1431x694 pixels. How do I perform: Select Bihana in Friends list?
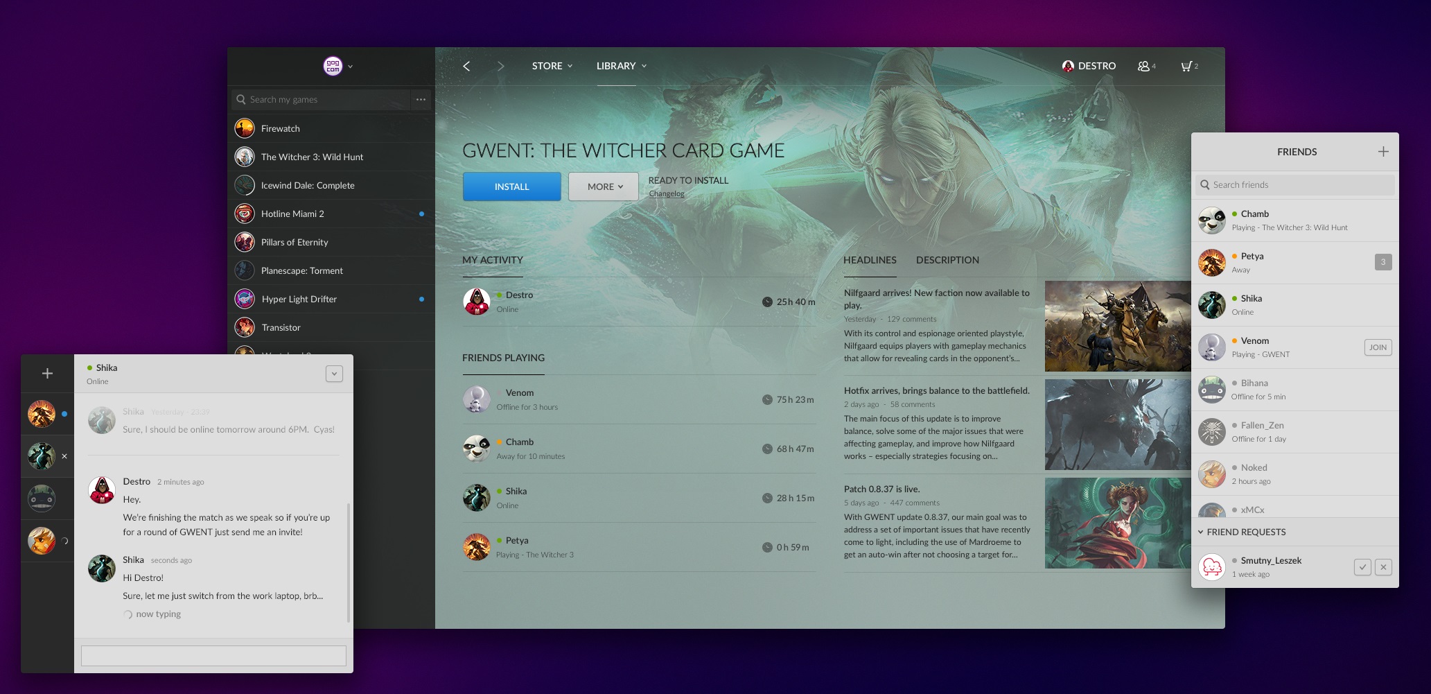(x=1295, y=390)
